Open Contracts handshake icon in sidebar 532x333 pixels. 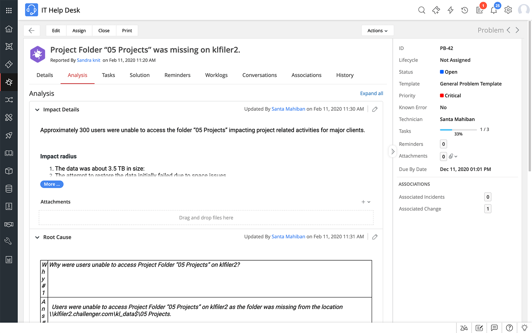point(9,224)
